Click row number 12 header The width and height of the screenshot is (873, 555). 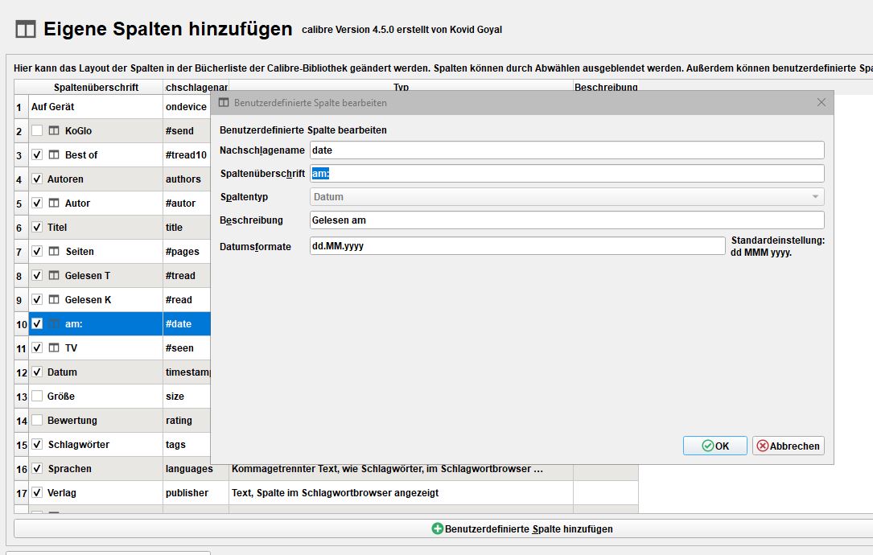[x=21, y=372]
